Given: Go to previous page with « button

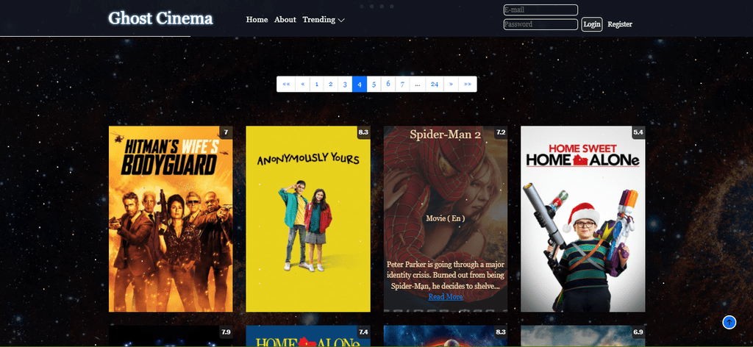Looking at the screenshot, I should [302, 84].
